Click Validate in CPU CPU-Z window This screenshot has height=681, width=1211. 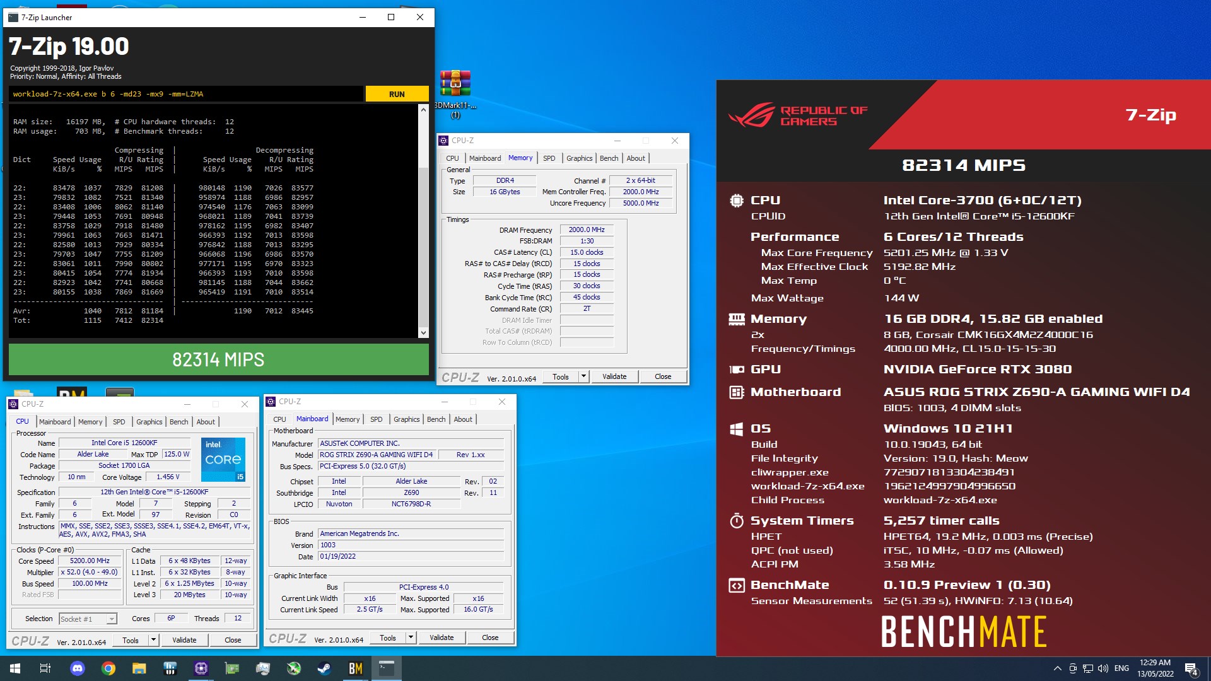click(x=184, y=640)
